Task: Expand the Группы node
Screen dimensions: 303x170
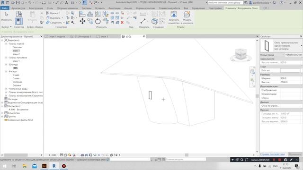Action: pos(2,117)
